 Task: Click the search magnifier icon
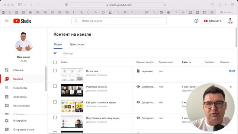click(76, 21)
